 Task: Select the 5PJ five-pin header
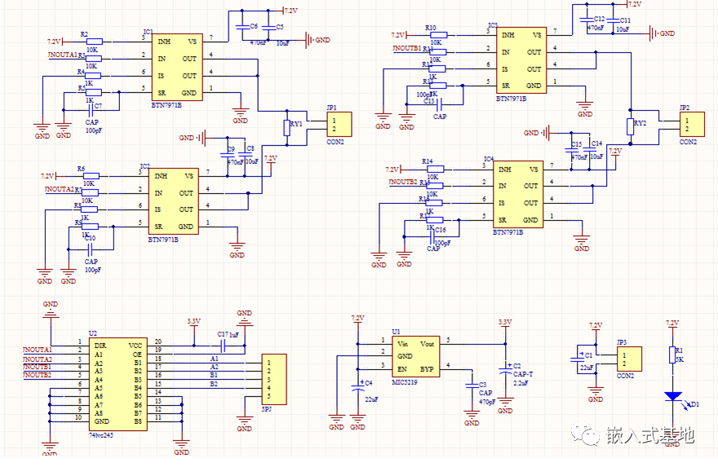pos(273,380)
